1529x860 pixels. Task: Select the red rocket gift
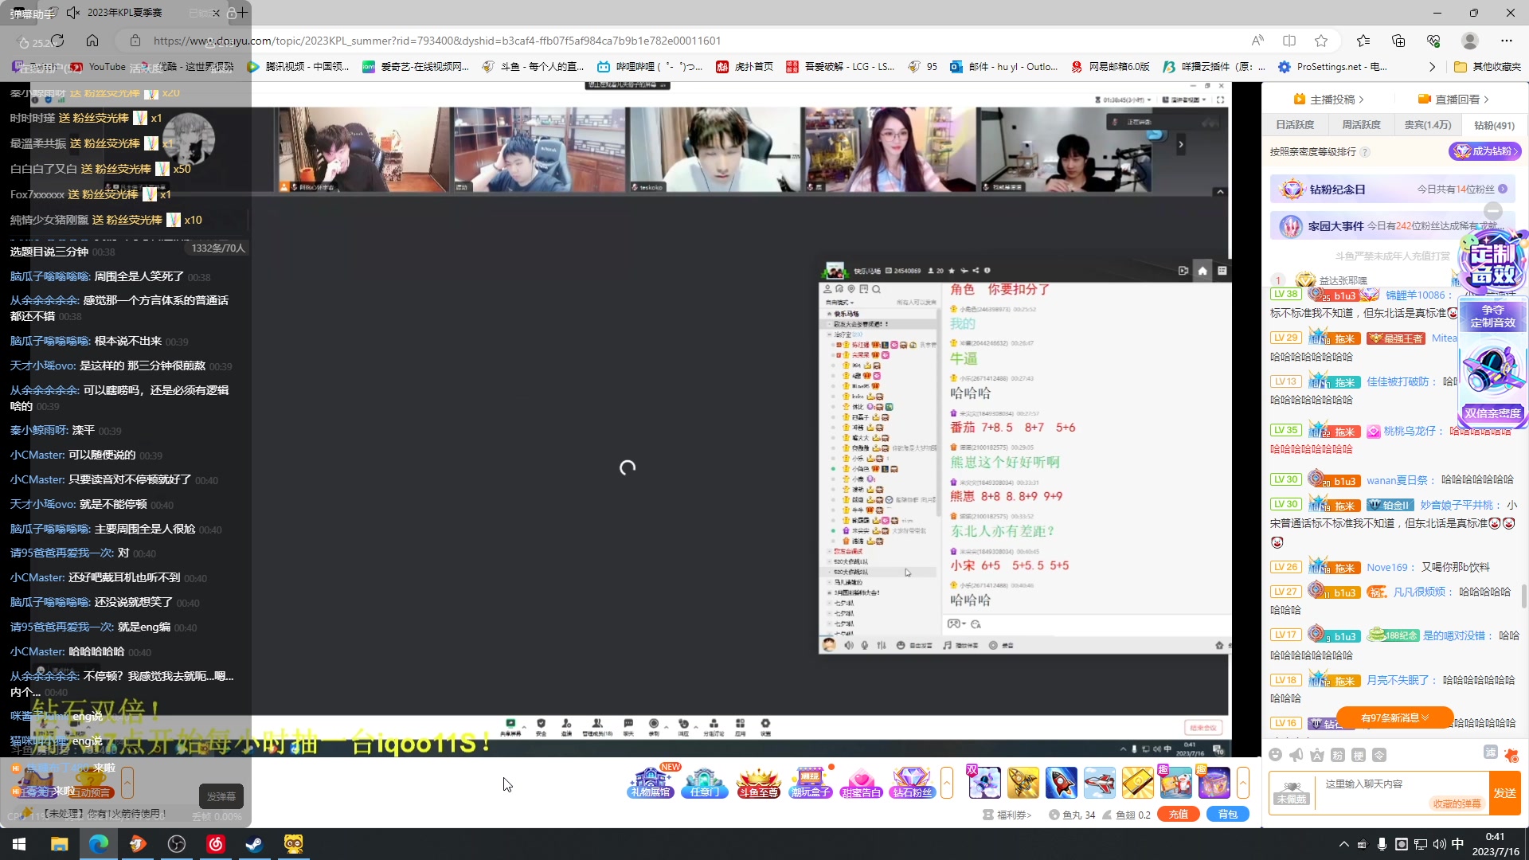pyautogui.click(x=1062, y=782)
